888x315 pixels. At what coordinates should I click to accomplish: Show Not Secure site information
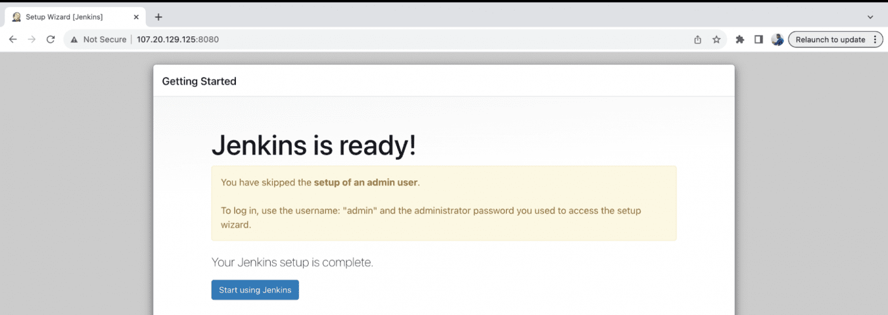coord(99,39)
